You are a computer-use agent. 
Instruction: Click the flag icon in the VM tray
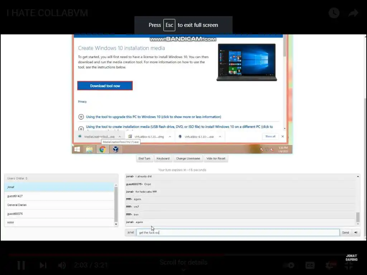(x=262, y=150)
